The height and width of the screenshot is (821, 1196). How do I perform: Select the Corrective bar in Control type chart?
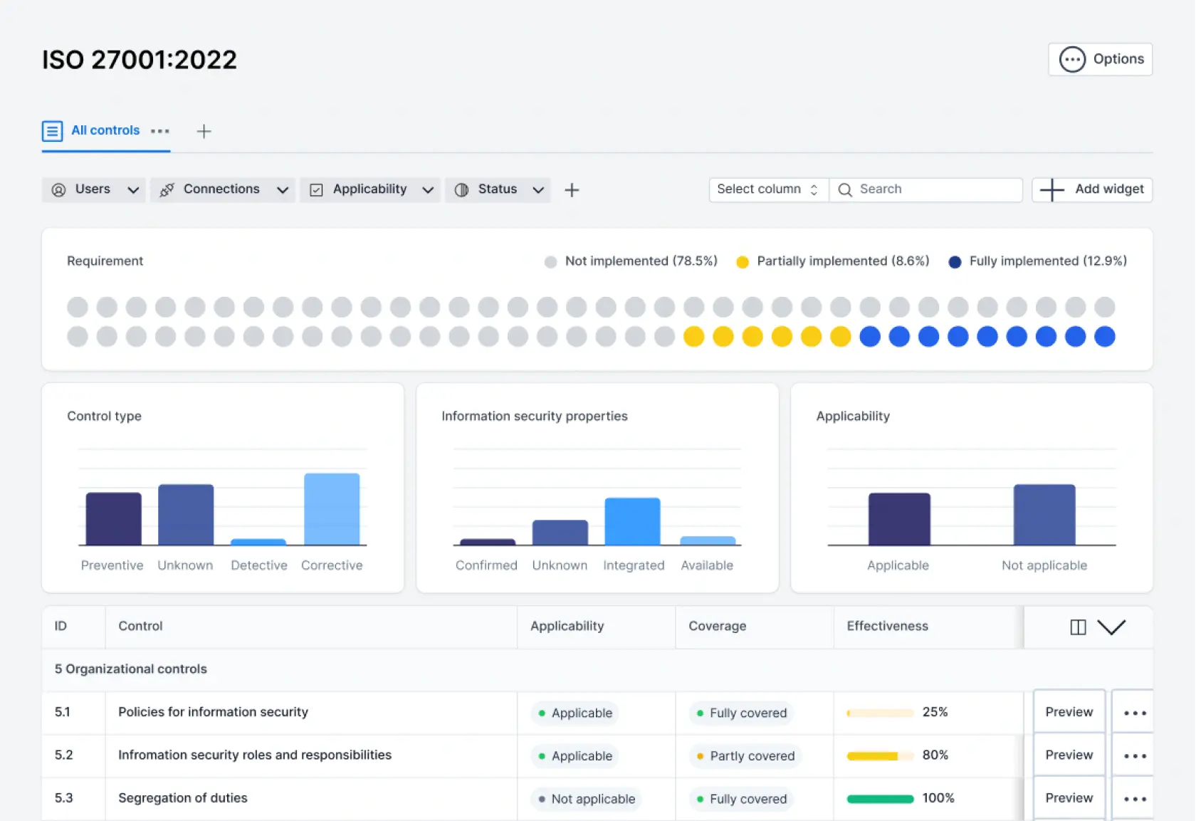pos(332,509)
